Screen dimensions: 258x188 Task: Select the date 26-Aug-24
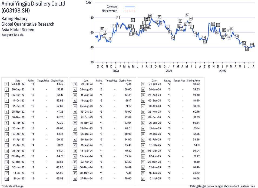[154, 95]
